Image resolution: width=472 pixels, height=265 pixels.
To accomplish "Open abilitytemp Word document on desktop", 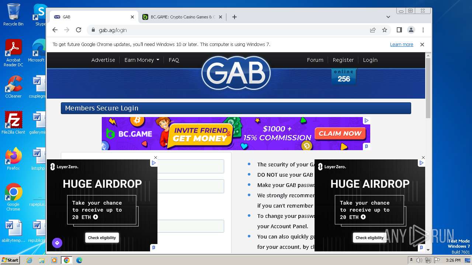I will (x=13, y=231).
